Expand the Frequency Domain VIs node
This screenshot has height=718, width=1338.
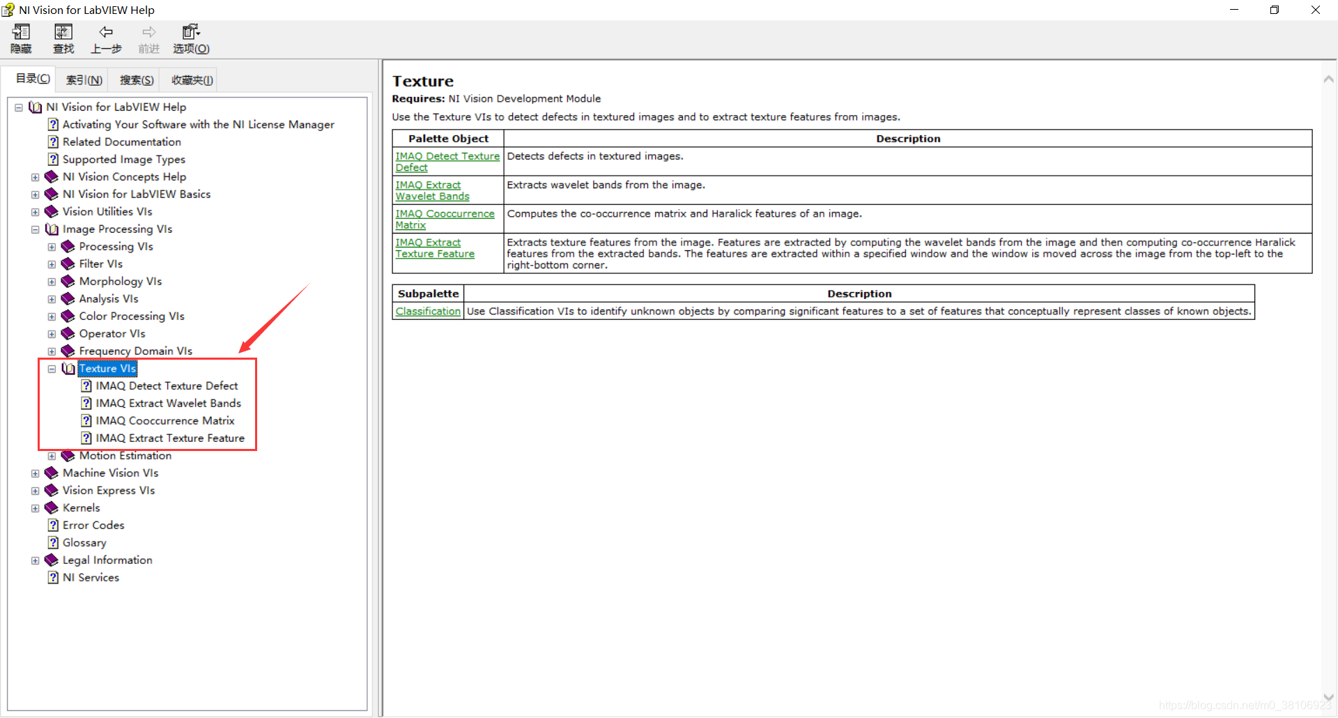click(x=52, y=351)
